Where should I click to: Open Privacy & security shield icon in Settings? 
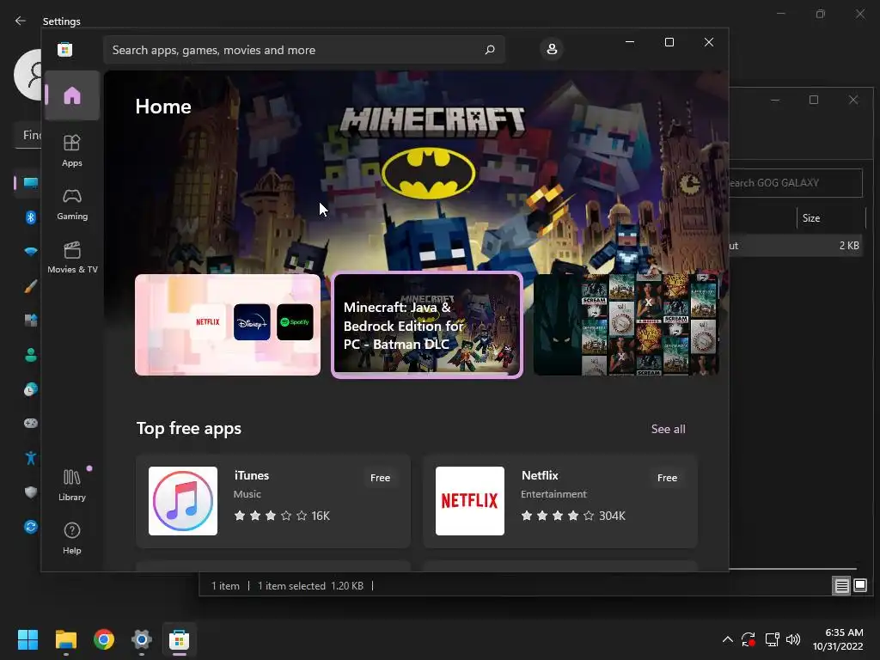(31, 492)
